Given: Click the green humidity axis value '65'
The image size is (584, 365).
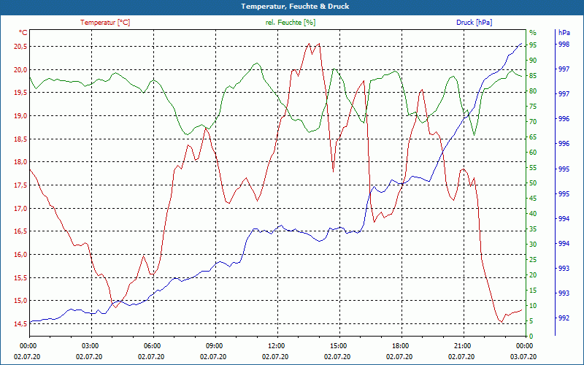Looking at the screenshot, I should point(533,137).
